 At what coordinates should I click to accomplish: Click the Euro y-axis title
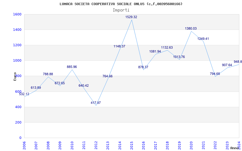point(15,77)
